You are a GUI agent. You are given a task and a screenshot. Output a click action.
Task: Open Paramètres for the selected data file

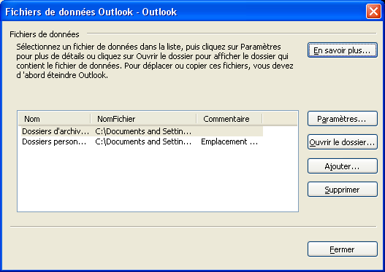(343, 119)
